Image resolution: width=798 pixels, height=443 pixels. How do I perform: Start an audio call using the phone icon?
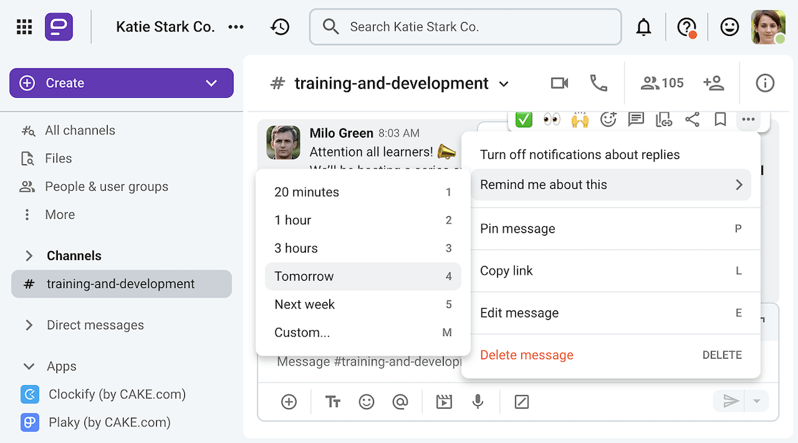point(598,82)
